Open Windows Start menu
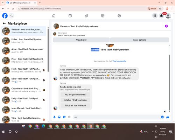Viewport: 175px width, 140px height. [3, 132]
